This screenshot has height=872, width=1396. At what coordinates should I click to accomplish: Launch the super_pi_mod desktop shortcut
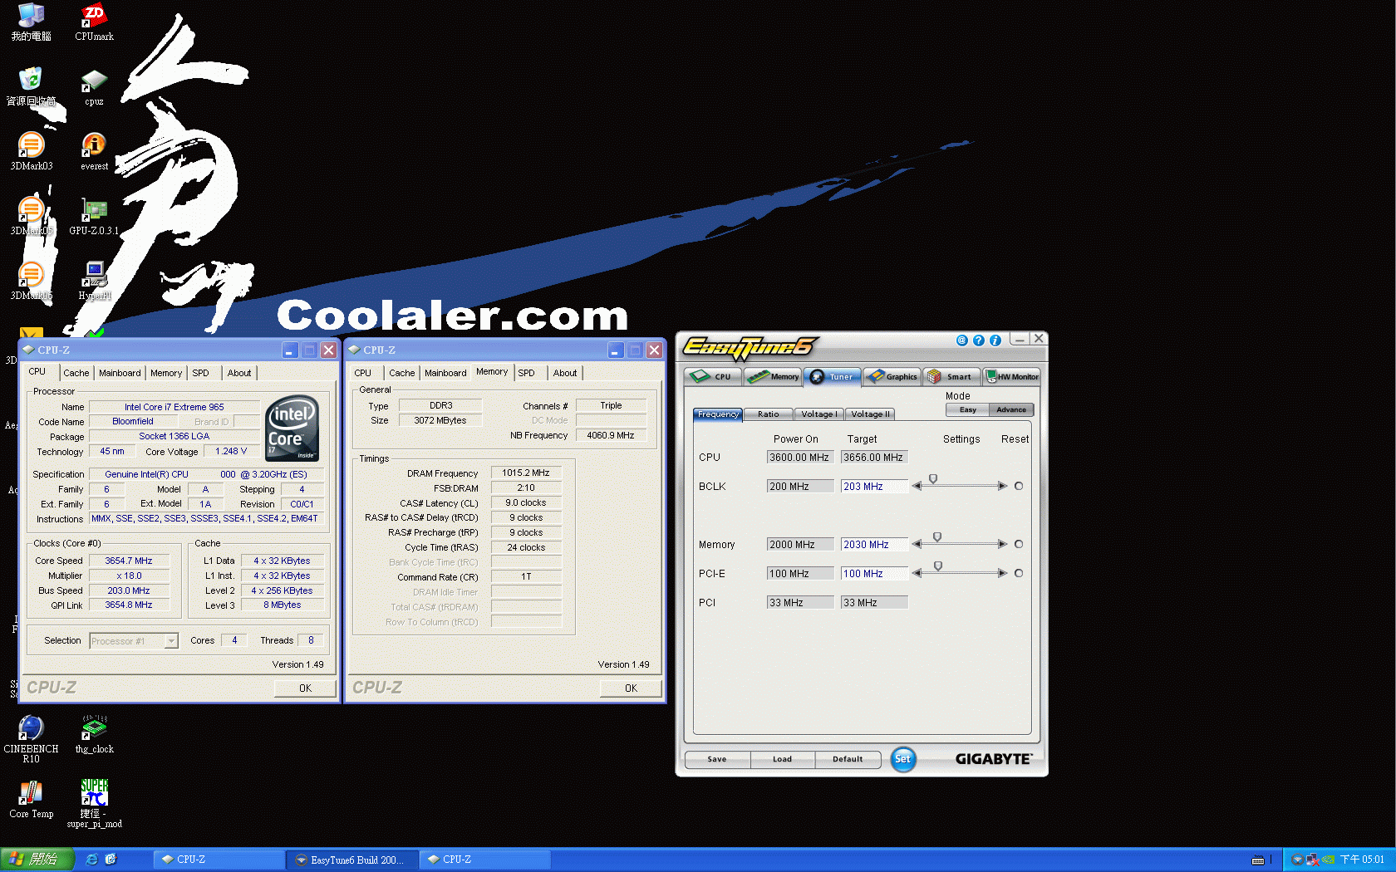[94, 804]
